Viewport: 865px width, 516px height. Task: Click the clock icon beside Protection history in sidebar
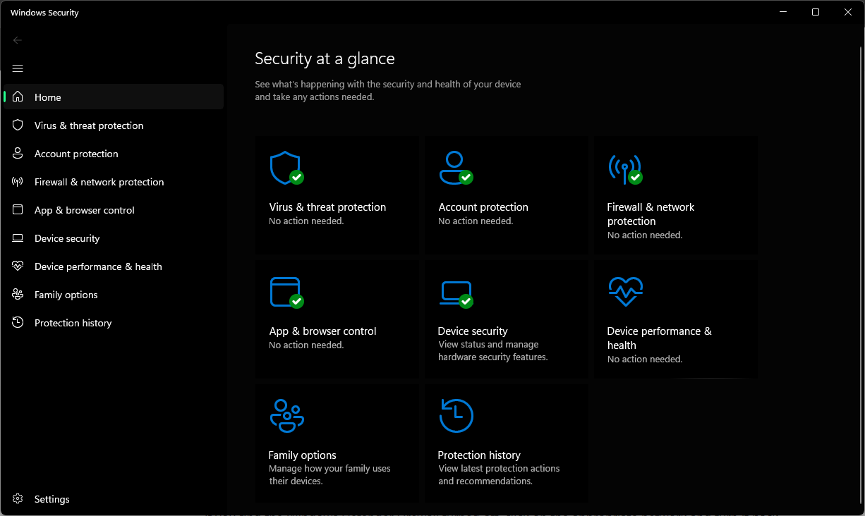[18, 322]
